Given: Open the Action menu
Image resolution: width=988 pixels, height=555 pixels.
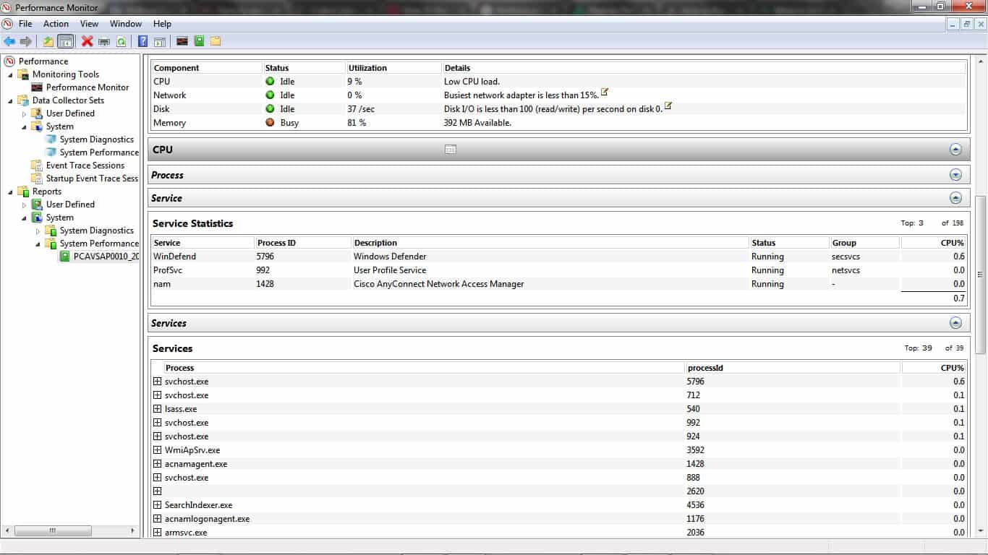Looking at the screenshot, I should (x=56, y=23).
